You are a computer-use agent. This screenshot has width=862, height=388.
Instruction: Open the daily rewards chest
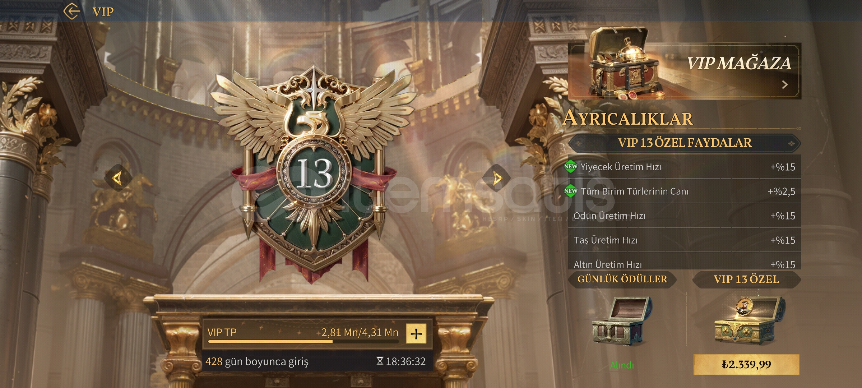pos(622,321)
